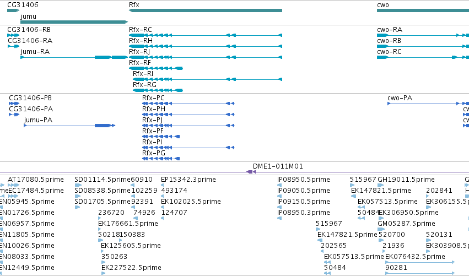Click the cwo-PA protein label

pos(400,98)
